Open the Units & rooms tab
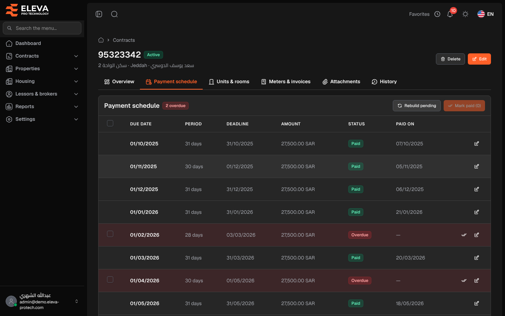The image size is (505, 316). tap(229, 81)
